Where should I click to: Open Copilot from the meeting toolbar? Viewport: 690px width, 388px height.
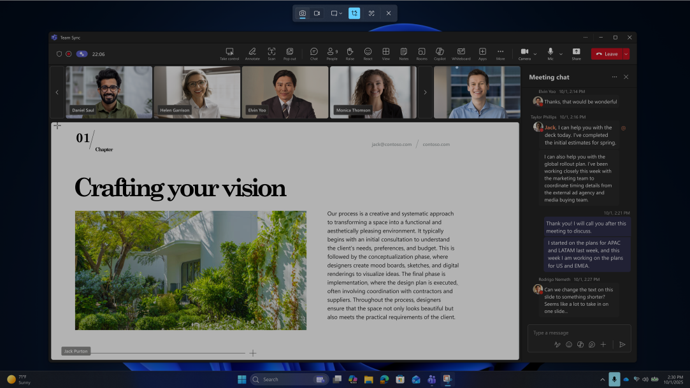(439, 51)
